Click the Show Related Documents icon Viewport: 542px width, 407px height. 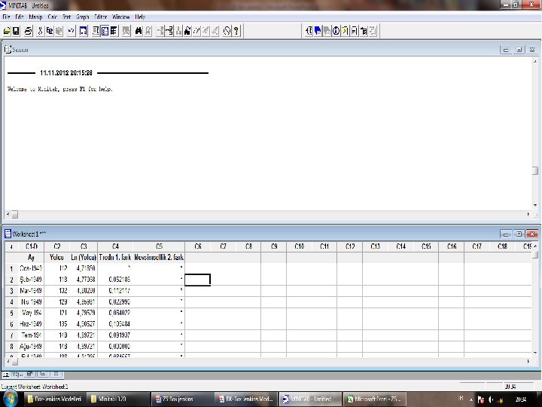pyautogui.click(x=364, y=31)
